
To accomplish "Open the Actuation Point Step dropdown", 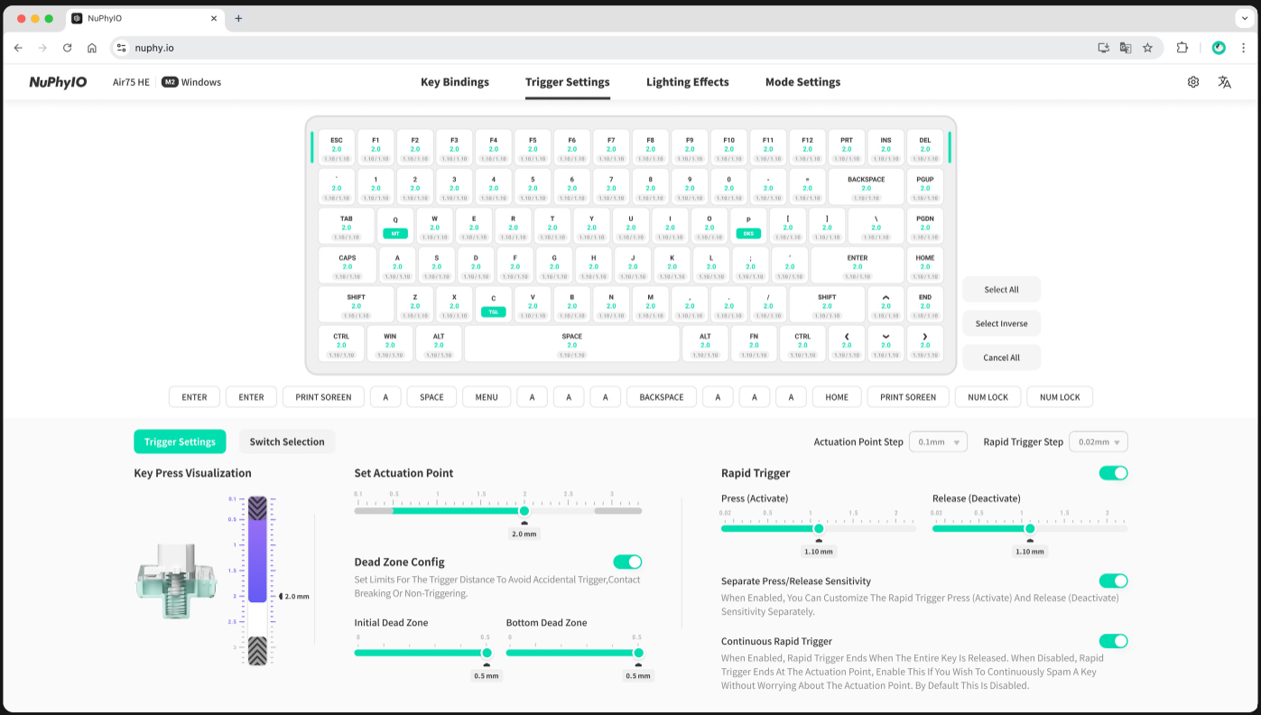I will point(938,442).
